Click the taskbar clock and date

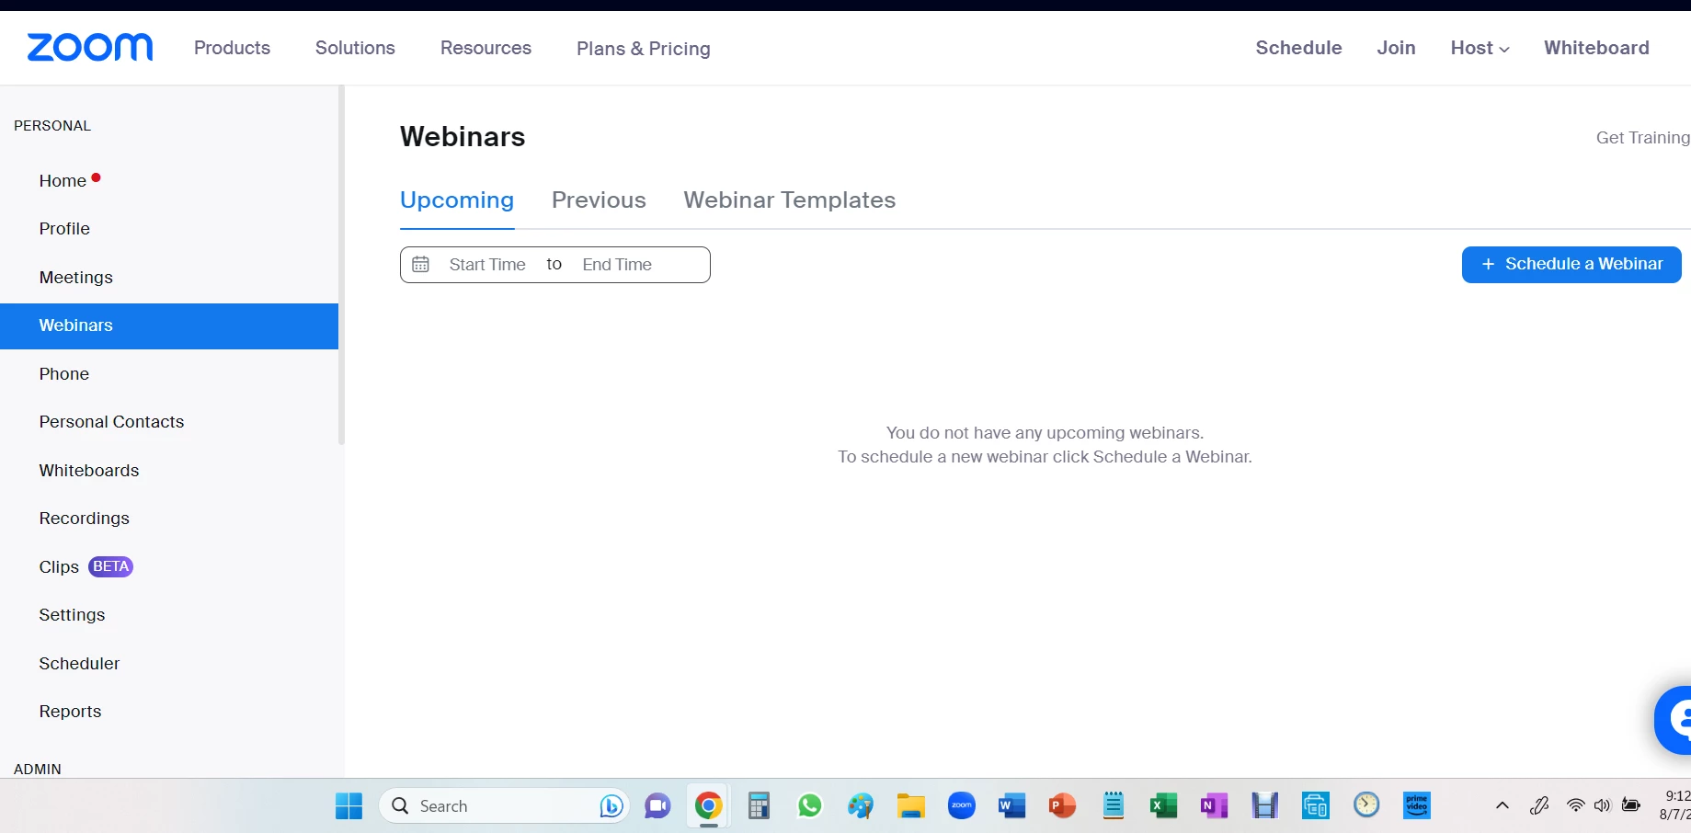[x=1675, y=805]
